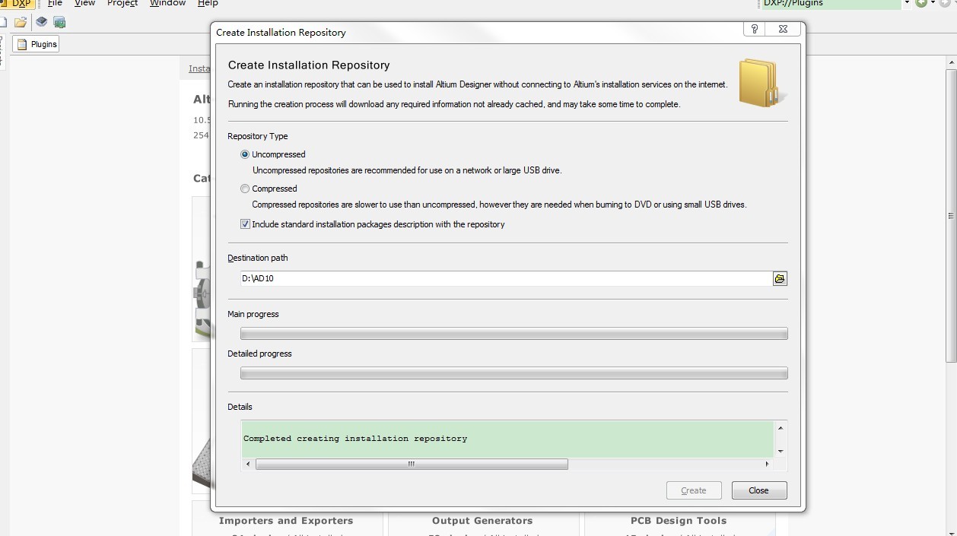The image size is (957, 536).
Task: Click the 'Output Generators' category heading
Action: click(482, 521)
